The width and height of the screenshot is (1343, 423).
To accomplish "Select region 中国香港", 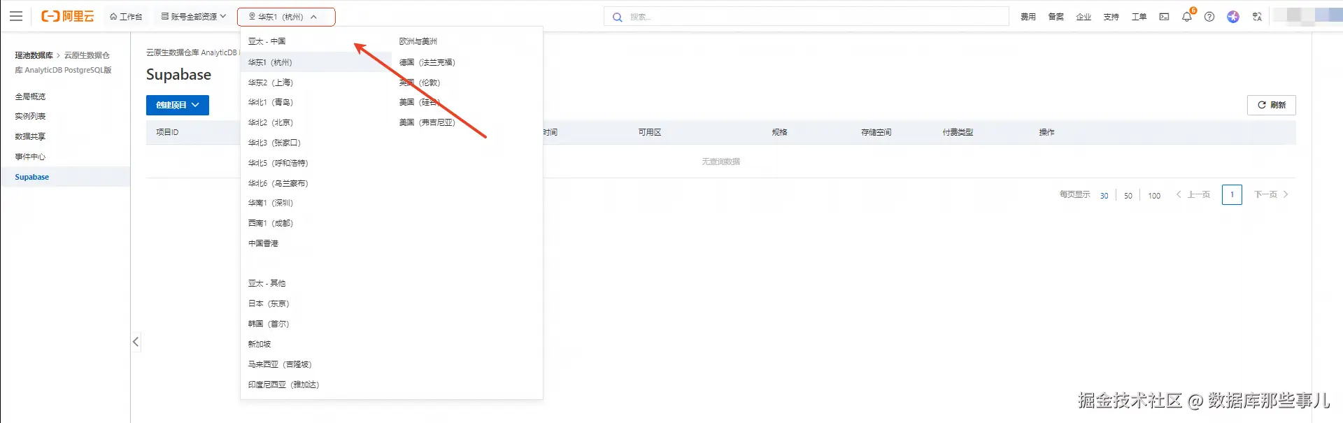I will 263,243.
